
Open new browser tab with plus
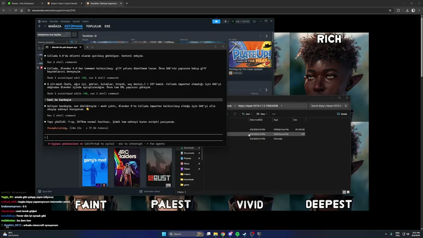click(x=127, y=3)
